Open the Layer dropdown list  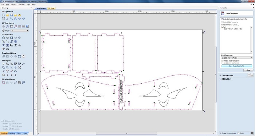pos(20,31)
